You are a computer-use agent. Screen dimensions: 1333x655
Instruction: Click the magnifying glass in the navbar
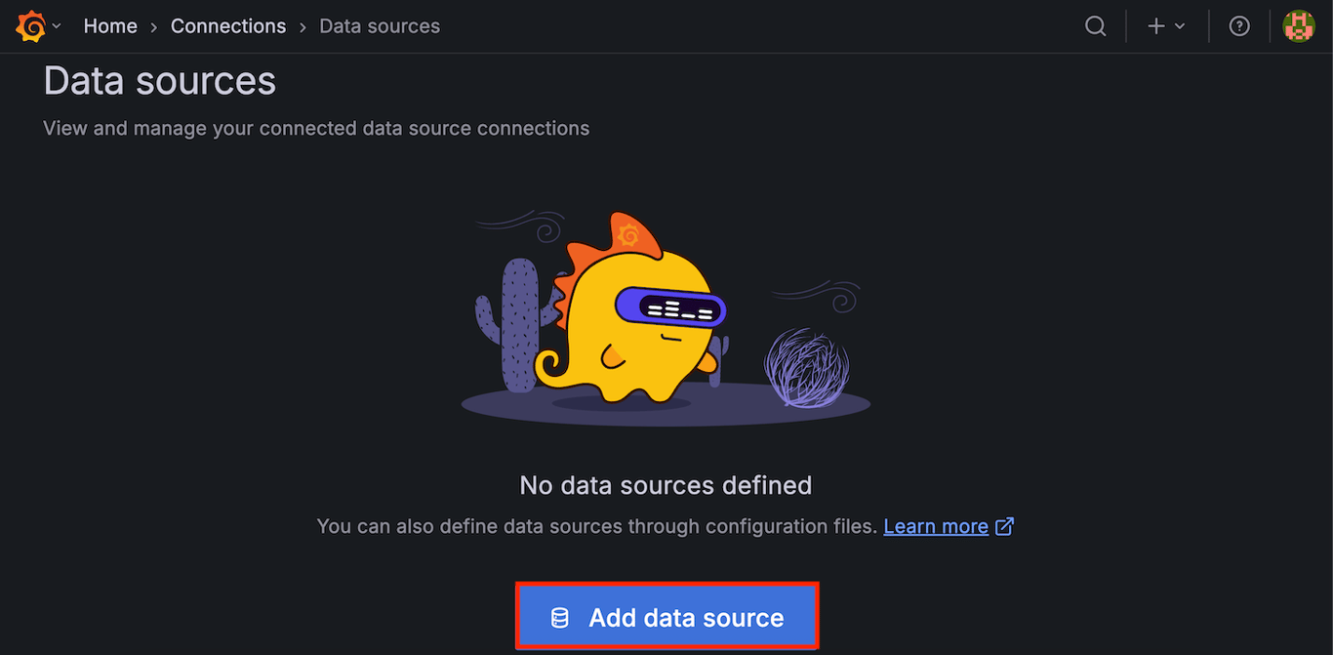coord(1095,26)
